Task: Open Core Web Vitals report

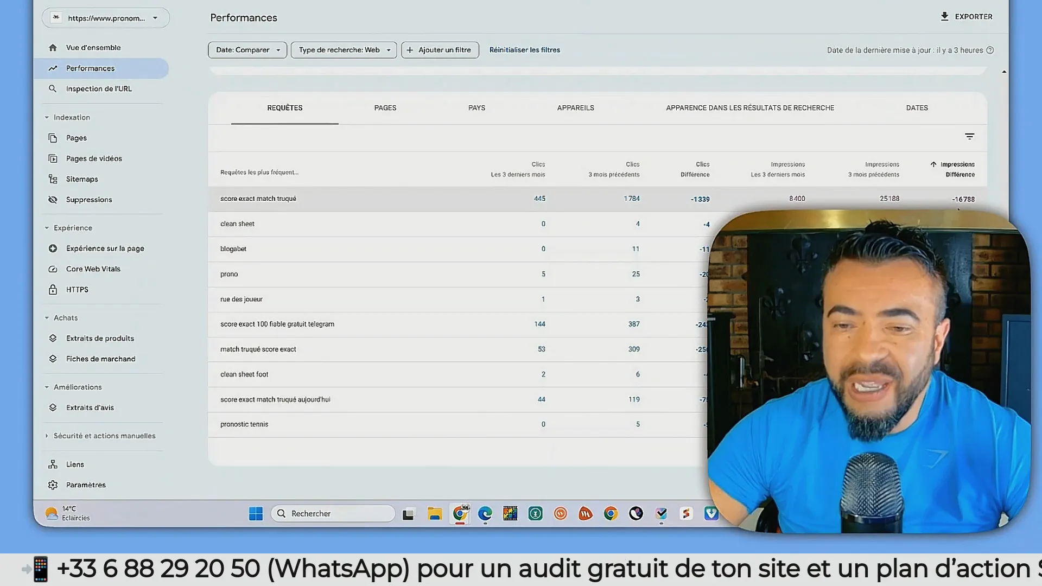Action: point(93,269)
